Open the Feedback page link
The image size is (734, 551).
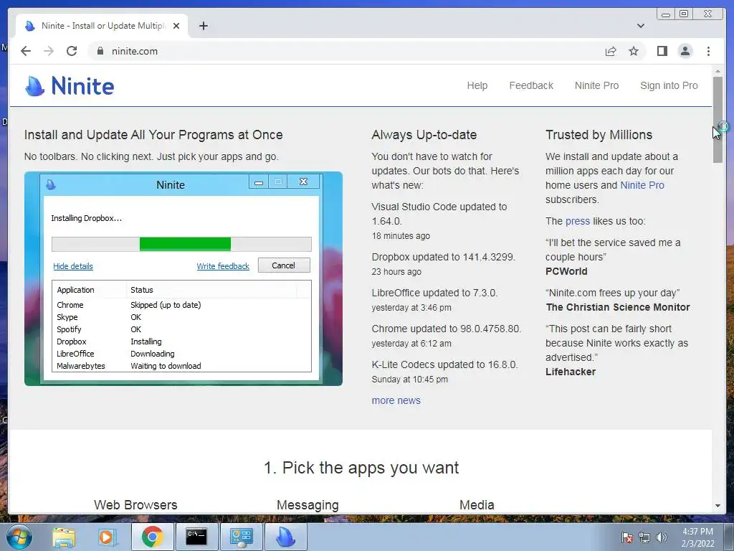(x=531, y=86)
